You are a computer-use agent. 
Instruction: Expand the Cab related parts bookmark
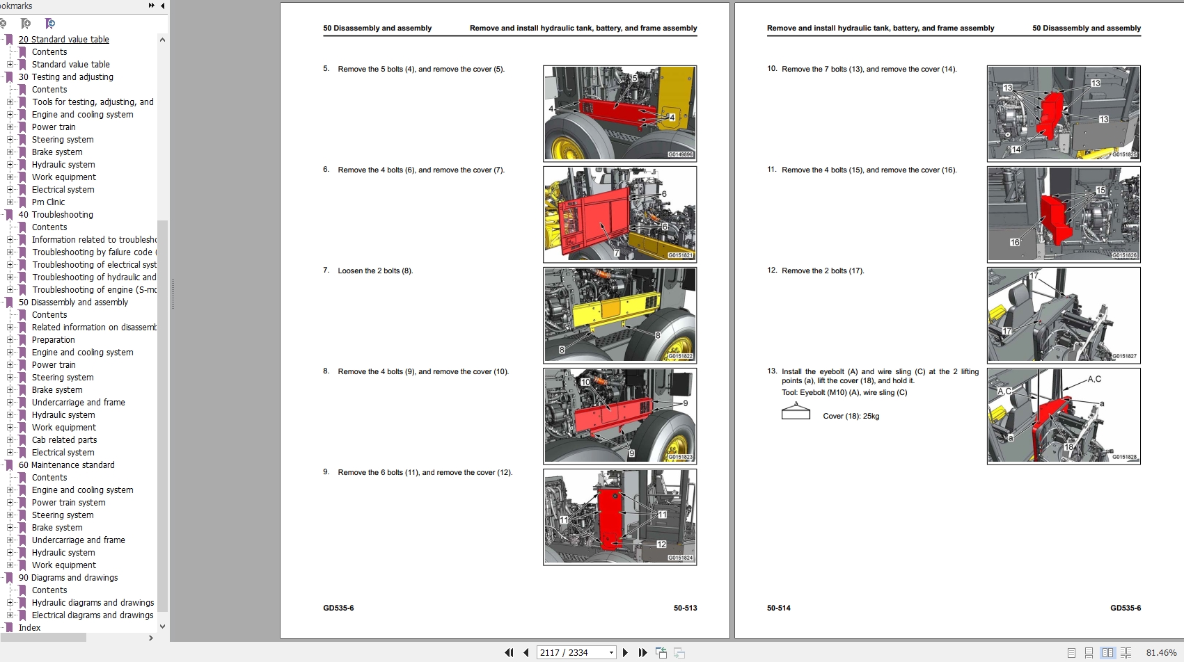click(x=10, y=440)
